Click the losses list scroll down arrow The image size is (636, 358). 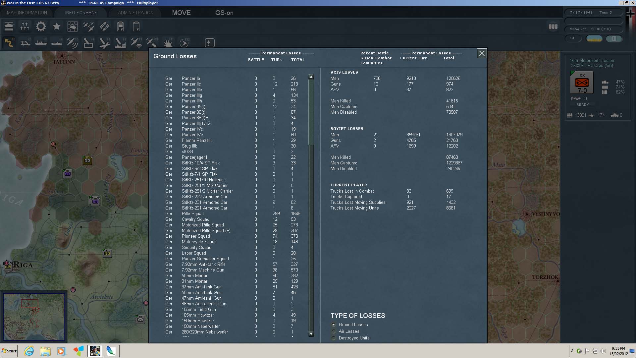tap(311, 334)
